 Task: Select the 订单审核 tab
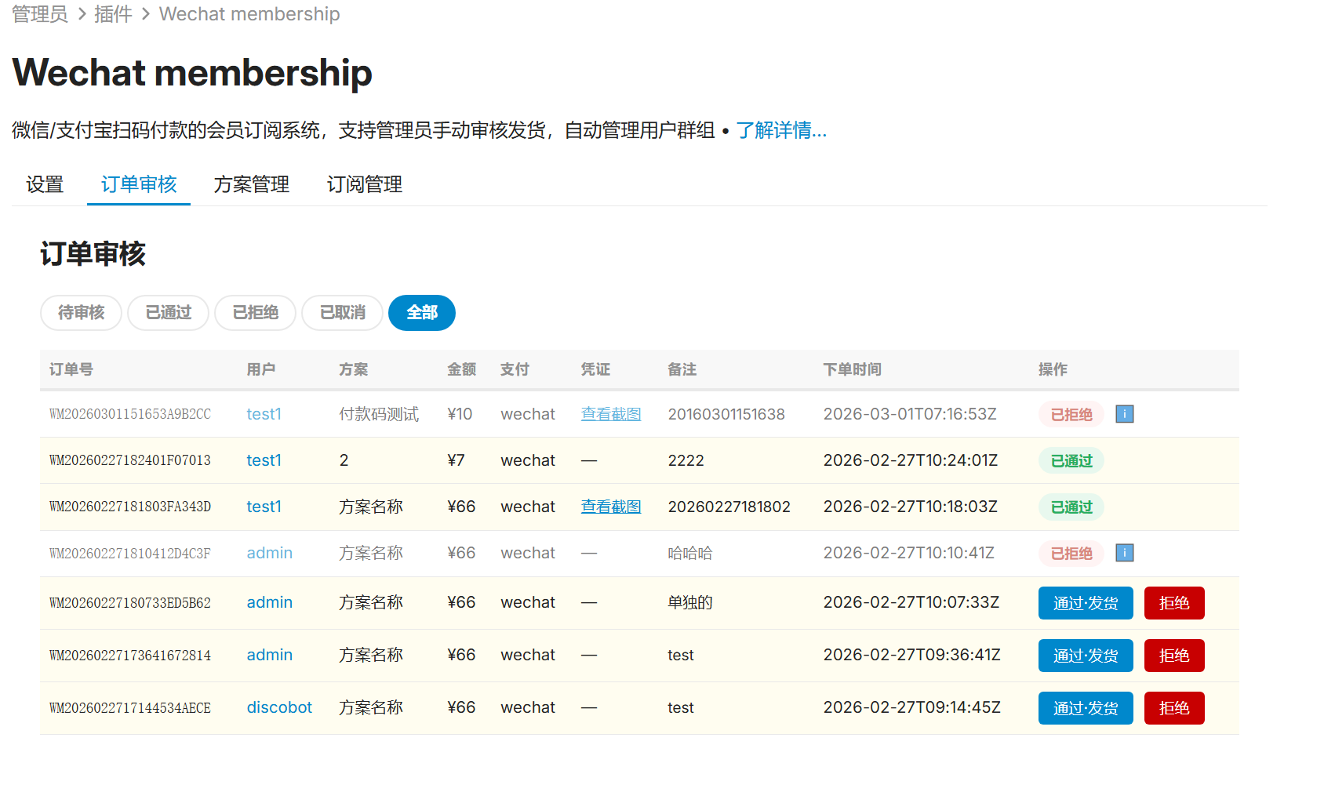(139, 184)
